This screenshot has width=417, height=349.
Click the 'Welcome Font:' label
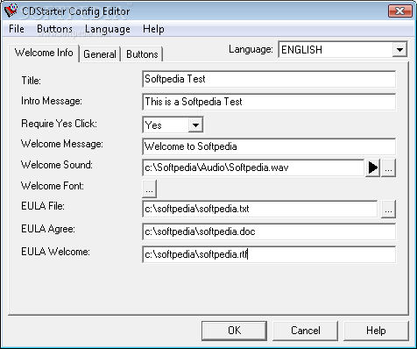click(53, 186)
